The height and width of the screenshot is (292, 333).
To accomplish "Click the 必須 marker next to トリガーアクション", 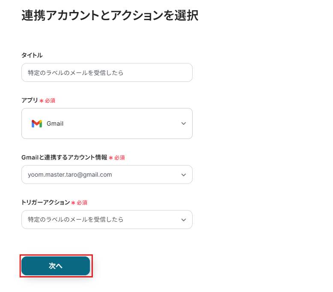I will 82,202.
